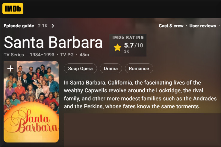221x147 pixels.
Task: Add Santa Barbara to watchlist via plus icon
Action: 10,68
